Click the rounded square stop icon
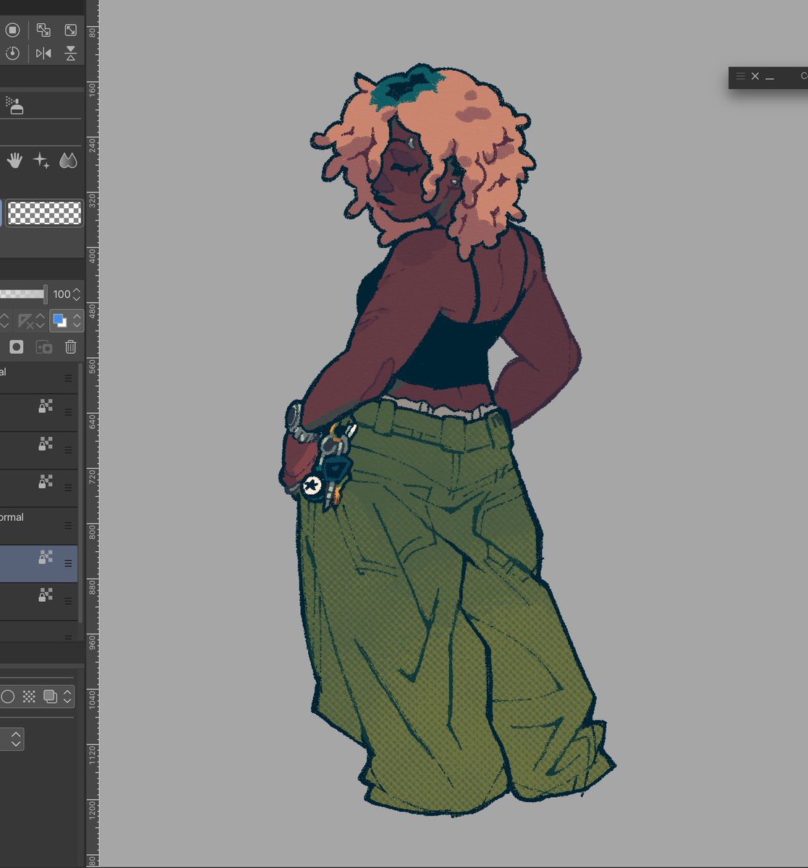The height and width of the screenshot is (868, 808). pyautogui.click(x=12, y=30)
